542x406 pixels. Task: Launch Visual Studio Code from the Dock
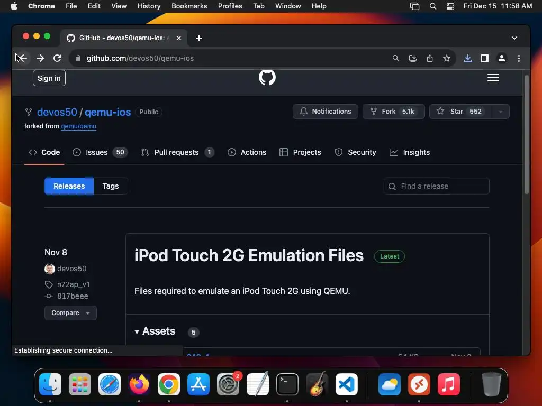tap(346, 384)
